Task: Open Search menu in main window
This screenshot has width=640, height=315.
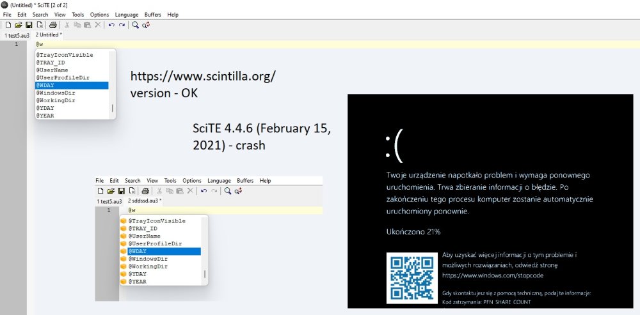Action: point(40,15)
